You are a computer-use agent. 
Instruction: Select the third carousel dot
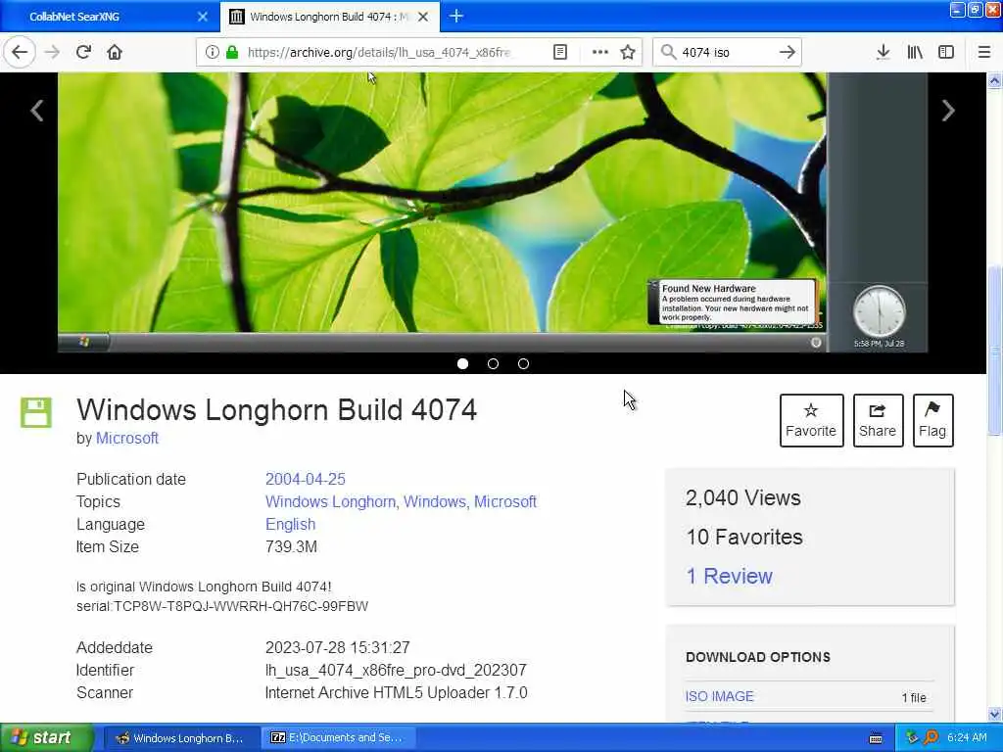point(523,364)
